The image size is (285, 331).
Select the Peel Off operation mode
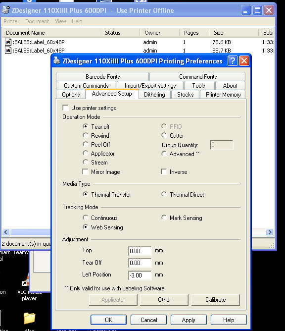click(x=85, y=144)
